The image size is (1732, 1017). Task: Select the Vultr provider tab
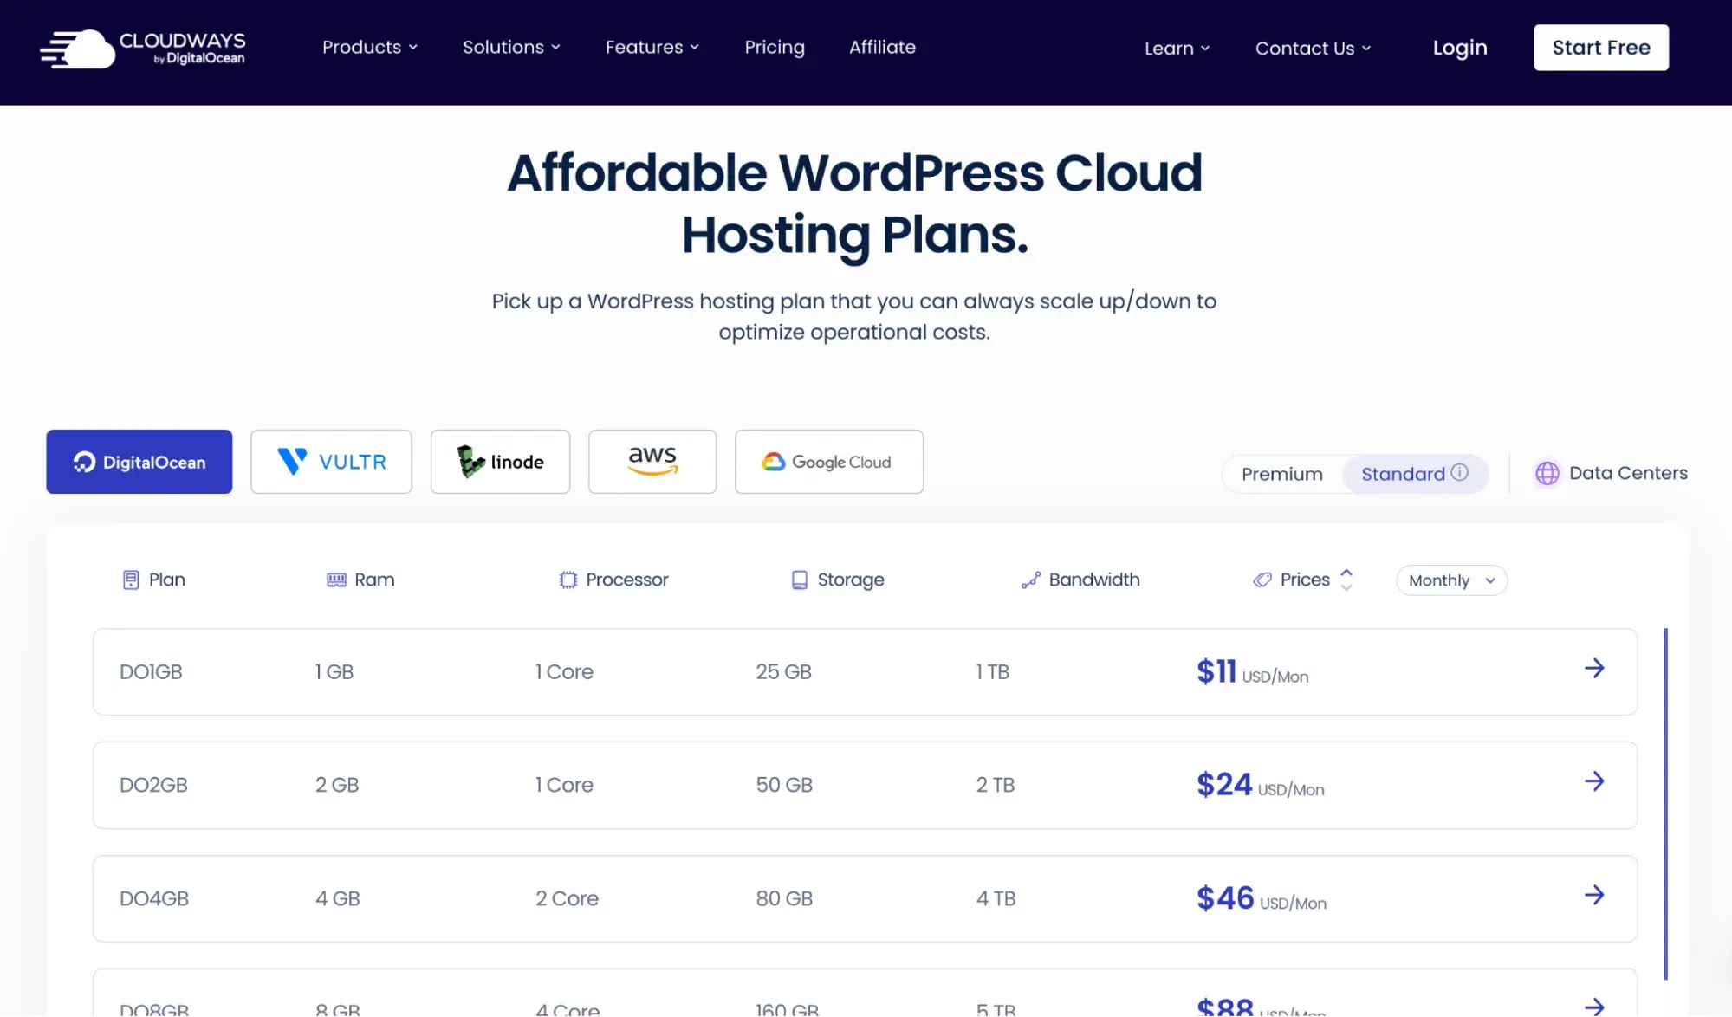(331, 462)
